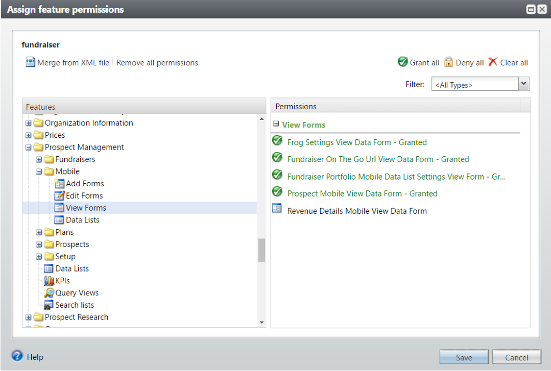Select Add Forms label in tree

tap(85, 183)
